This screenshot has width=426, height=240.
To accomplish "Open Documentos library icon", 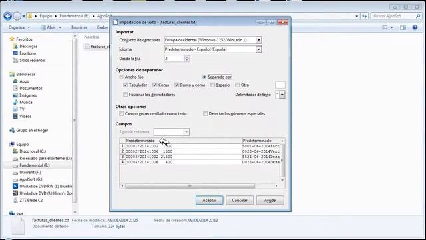I will click(15, 88).
